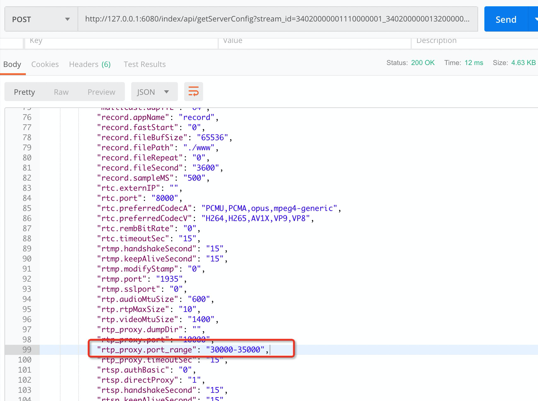Open the Headers (6) tab

tap(90, 64)
